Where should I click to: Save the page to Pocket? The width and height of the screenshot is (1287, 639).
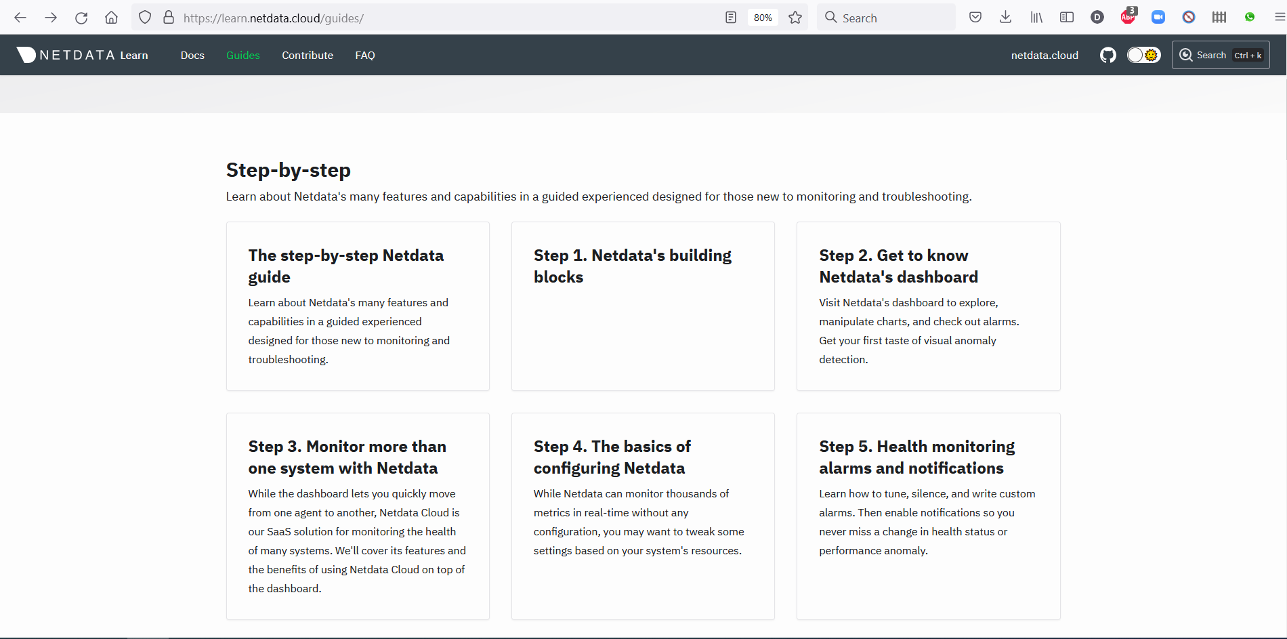[975, 17]
